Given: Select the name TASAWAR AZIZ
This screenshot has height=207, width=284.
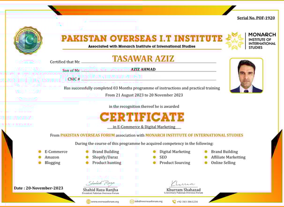Looking at the screenshot, I should pos(143,58).
